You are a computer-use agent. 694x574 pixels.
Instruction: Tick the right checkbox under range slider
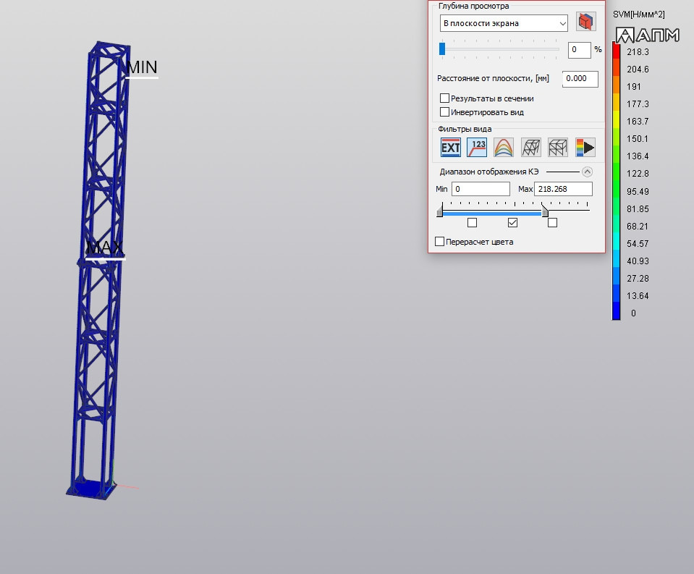coord(552,223)
